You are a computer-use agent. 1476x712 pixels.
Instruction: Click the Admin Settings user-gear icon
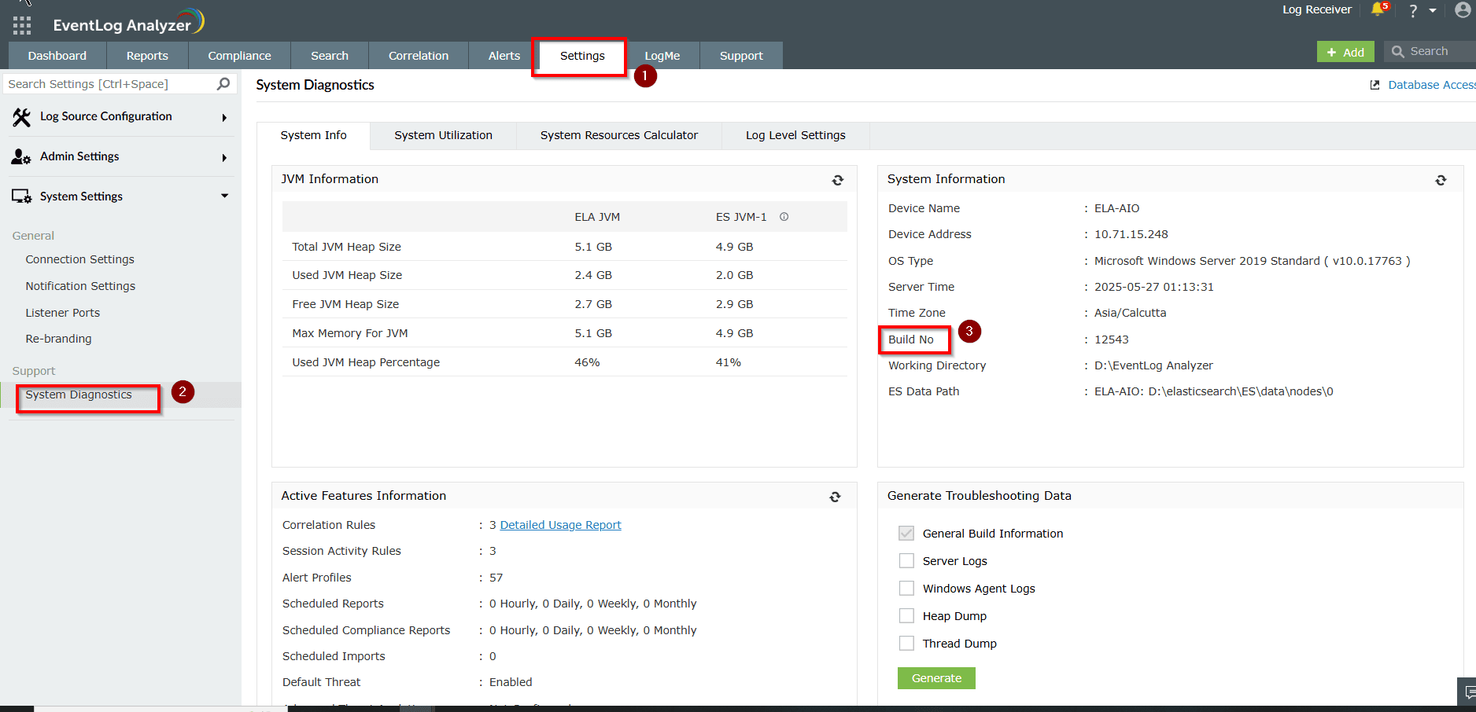click(21, 156)
